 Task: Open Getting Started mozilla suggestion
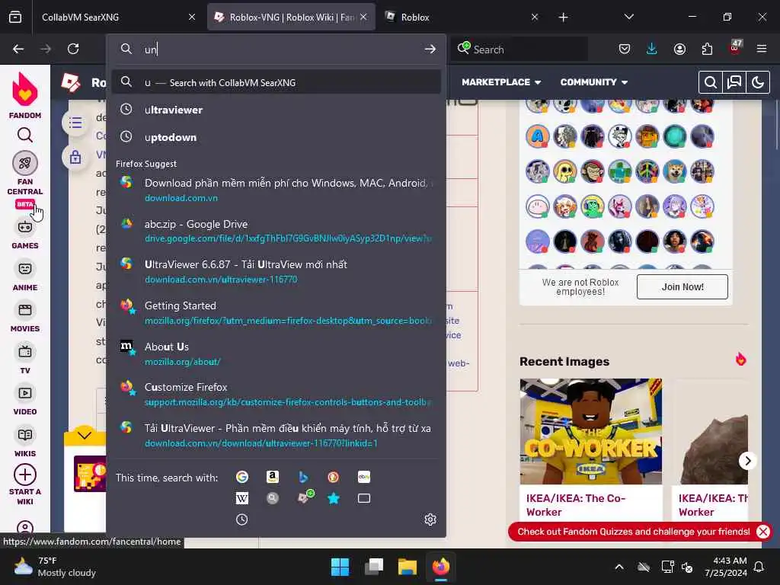276,312
